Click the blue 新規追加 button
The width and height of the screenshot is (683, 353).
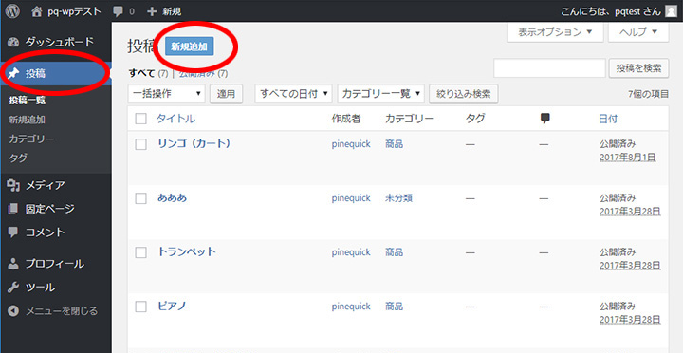click(189, 46)
